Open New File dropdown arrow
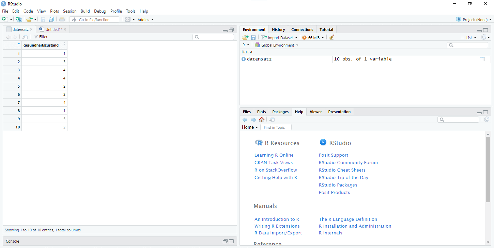The height and width of the screenshot is (248, 494). point(11,20)
